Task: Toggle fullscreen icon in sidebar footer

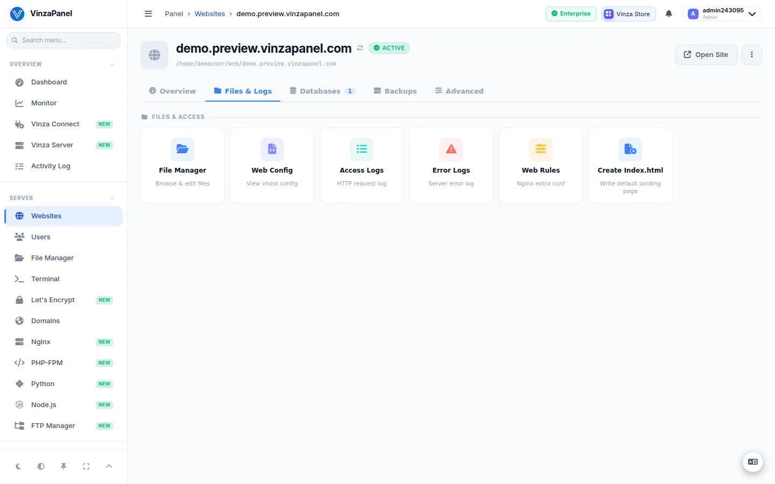Action: point(86,466)
